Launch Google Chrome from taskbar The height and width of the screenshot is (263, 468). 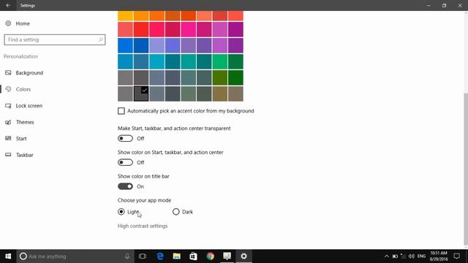(210, 256)
